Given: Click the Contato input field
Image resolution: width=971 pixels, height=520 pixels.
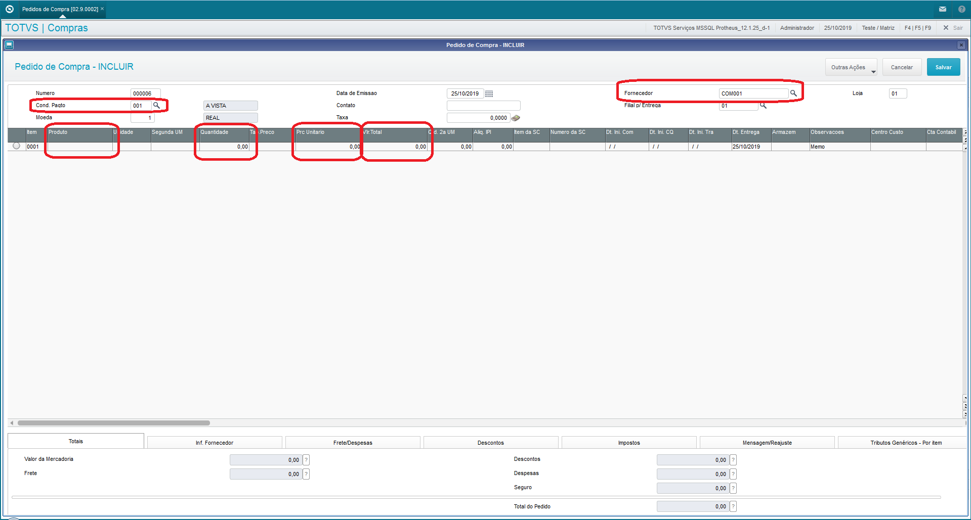Looking at the screenshot, I should pyautogui.click(x=484, y=106).
